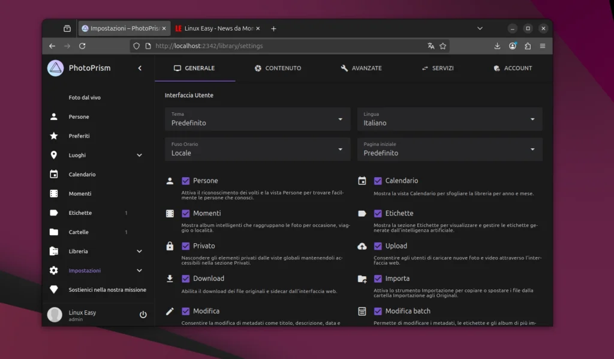Screen dimensions: 614x359
Task: Open Momenti using the film icon
Action: click(x=54, y=194)
